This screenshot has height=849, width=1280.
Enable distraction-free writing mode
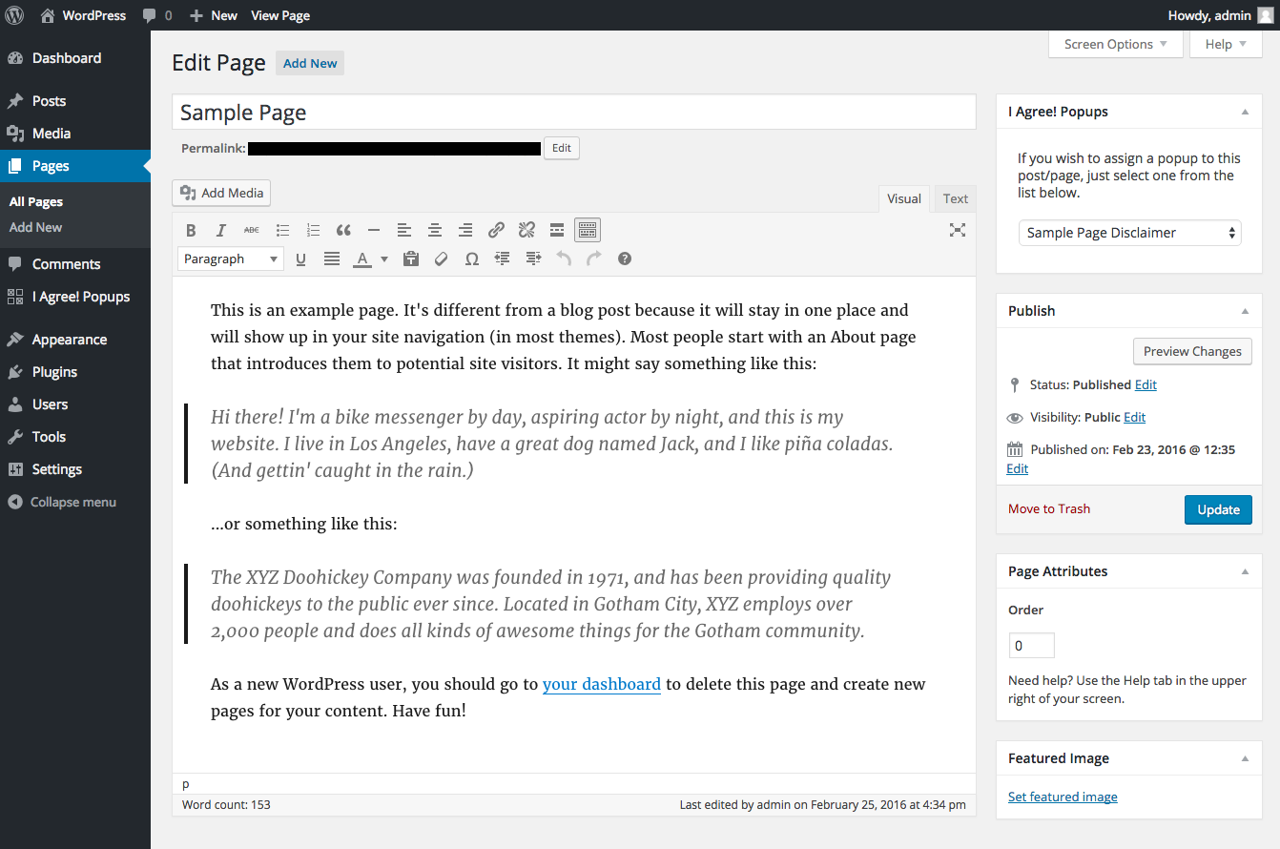click(958, 229)
